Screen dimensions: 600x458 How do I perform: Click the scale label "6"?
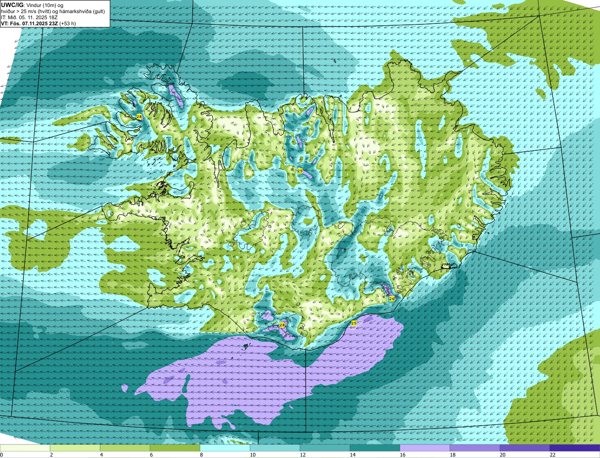tap(151, 455)
